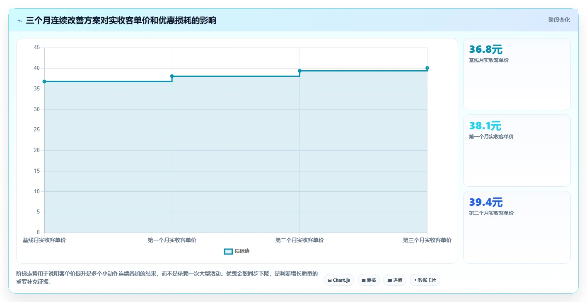
Task: Click the card caption 基线月实收客单价
Action: click(489, 60)
